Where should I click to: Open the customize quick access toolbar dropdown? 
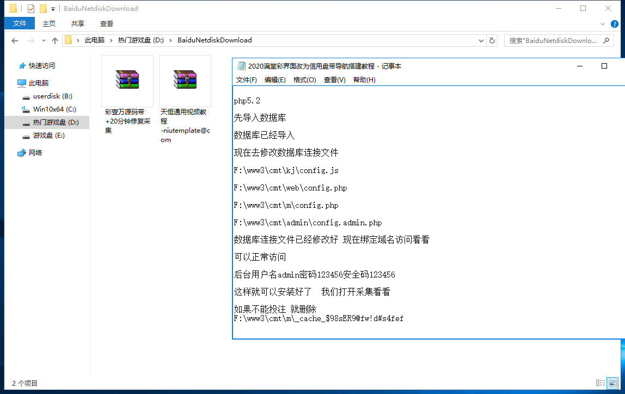click(53, 9)
